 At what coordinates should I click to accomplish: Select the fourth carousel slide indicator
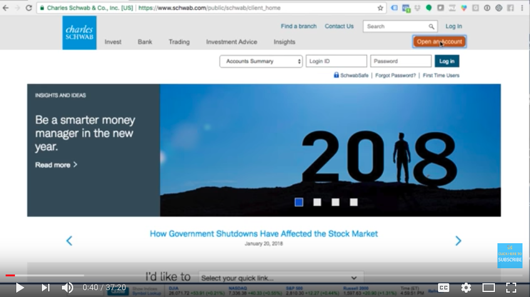point(354,202)
